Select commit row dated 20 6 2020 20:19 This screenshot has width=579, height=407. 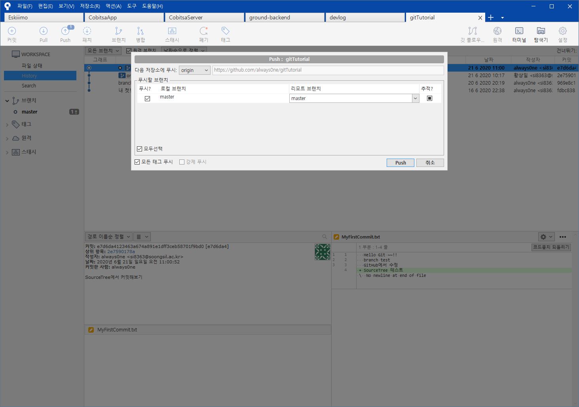(330, 83)
